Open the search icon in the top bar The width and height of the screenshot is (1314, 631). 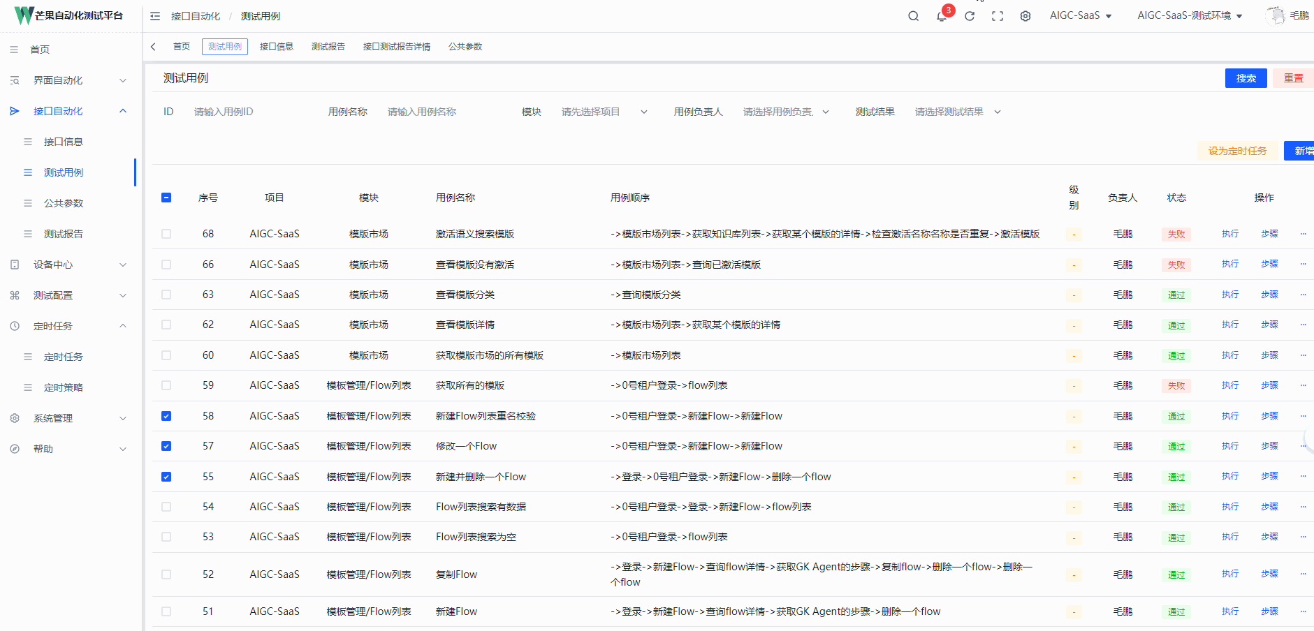pyautogui.click(x=913, y=15)
